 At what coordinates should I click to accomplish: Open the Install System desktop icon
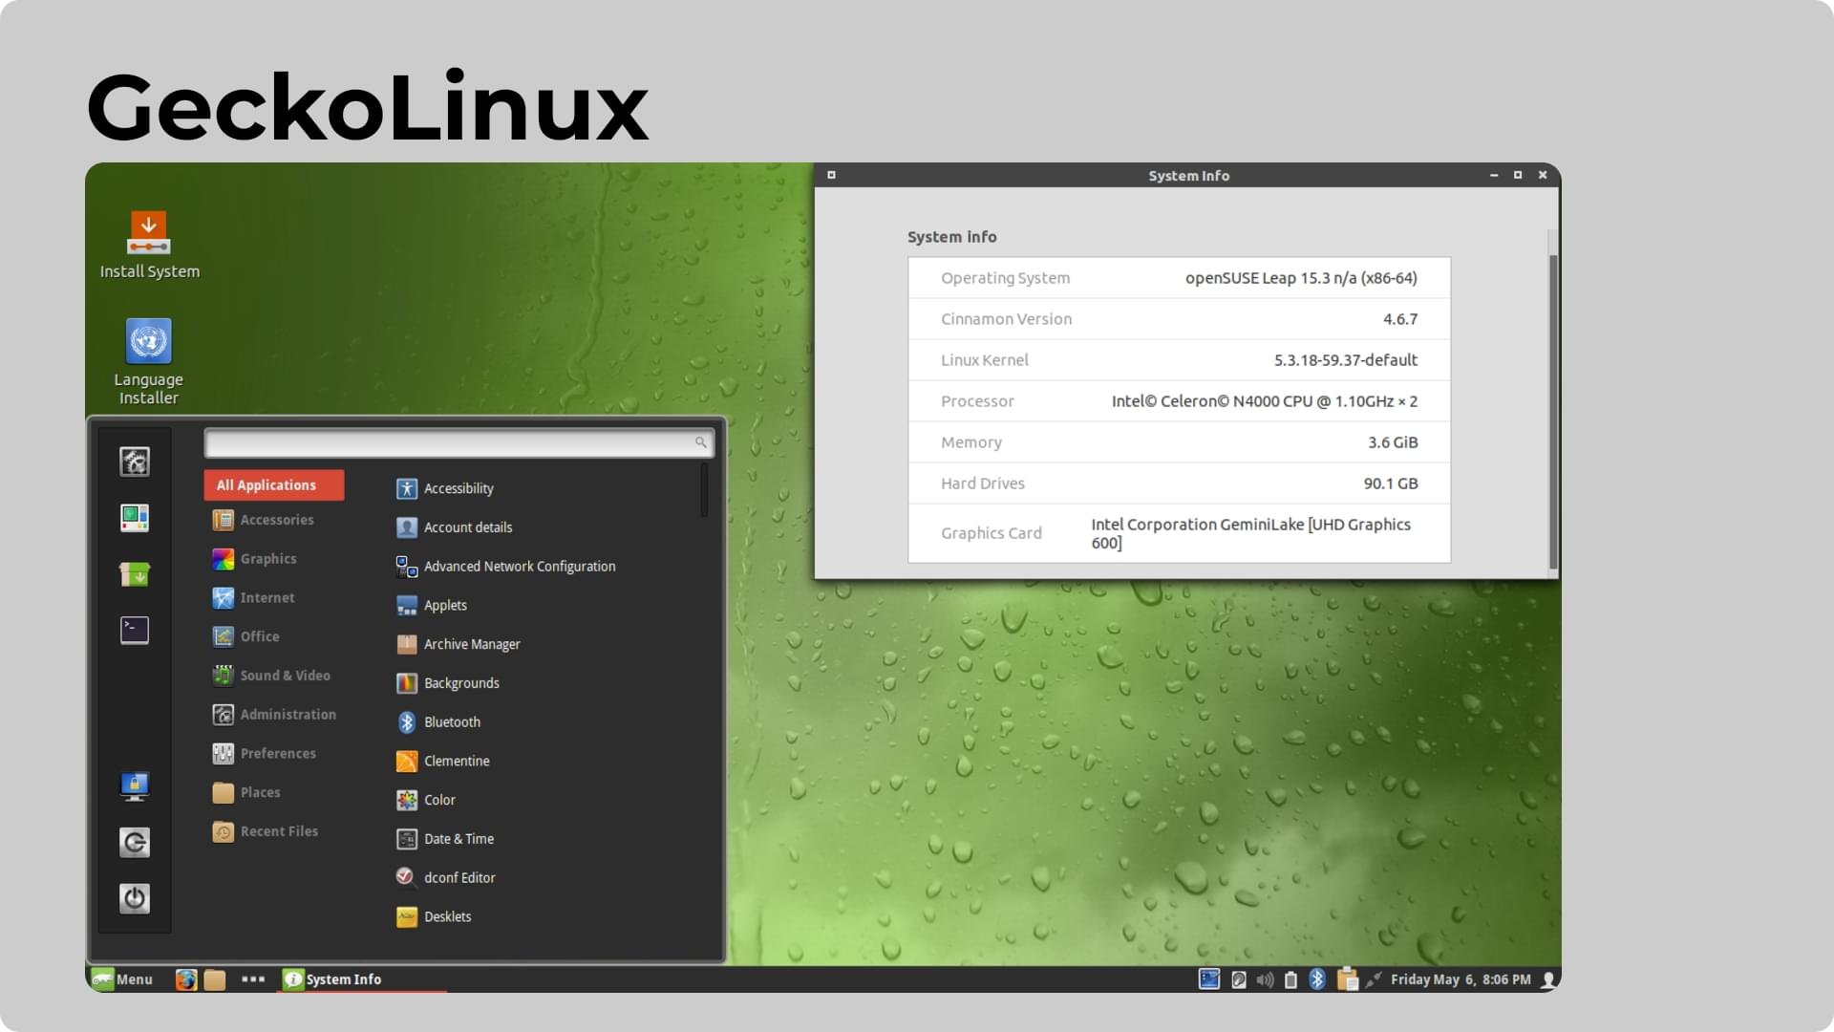click(x=149, y=246)
